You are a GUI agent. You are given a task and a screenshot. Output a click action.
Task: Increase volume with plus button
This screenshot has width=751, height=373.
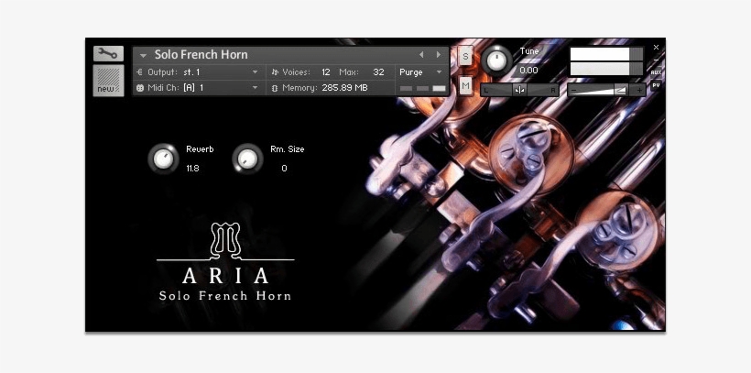pyautogui.click(x=638, y=90)
